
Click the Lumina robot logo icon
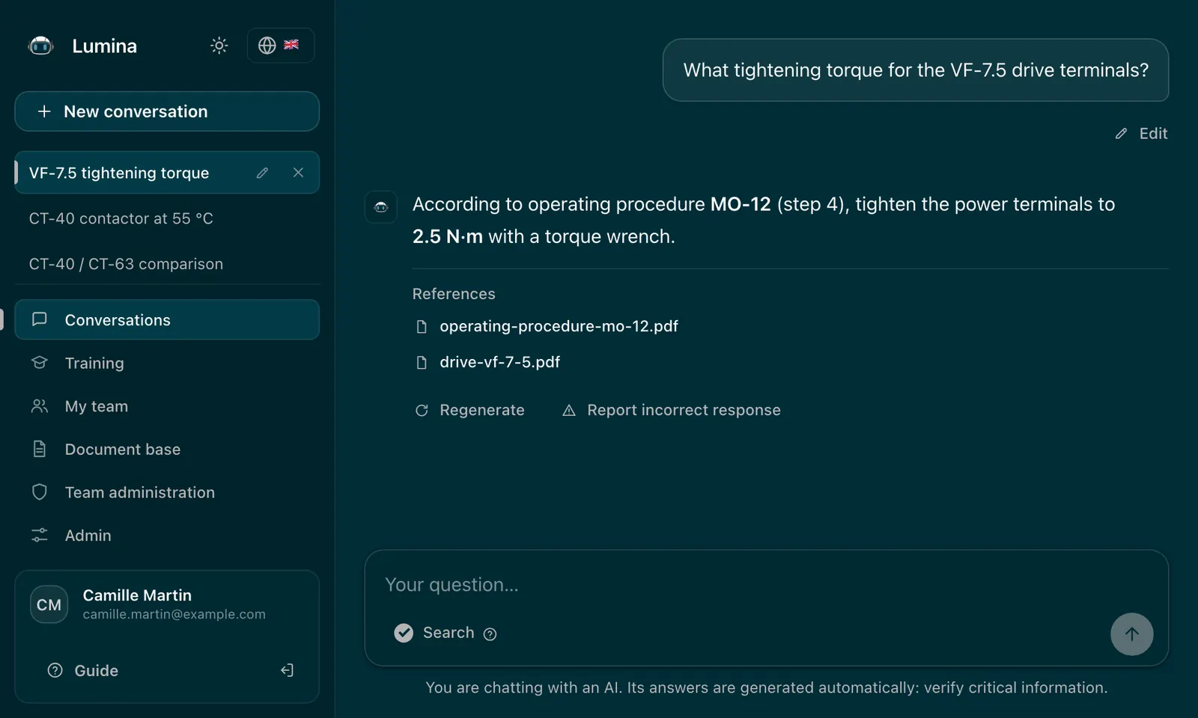(x=40, y=46)
